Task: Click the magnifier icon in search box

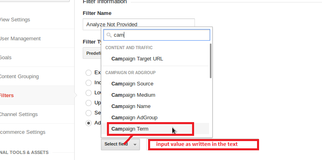Action: 109,35
